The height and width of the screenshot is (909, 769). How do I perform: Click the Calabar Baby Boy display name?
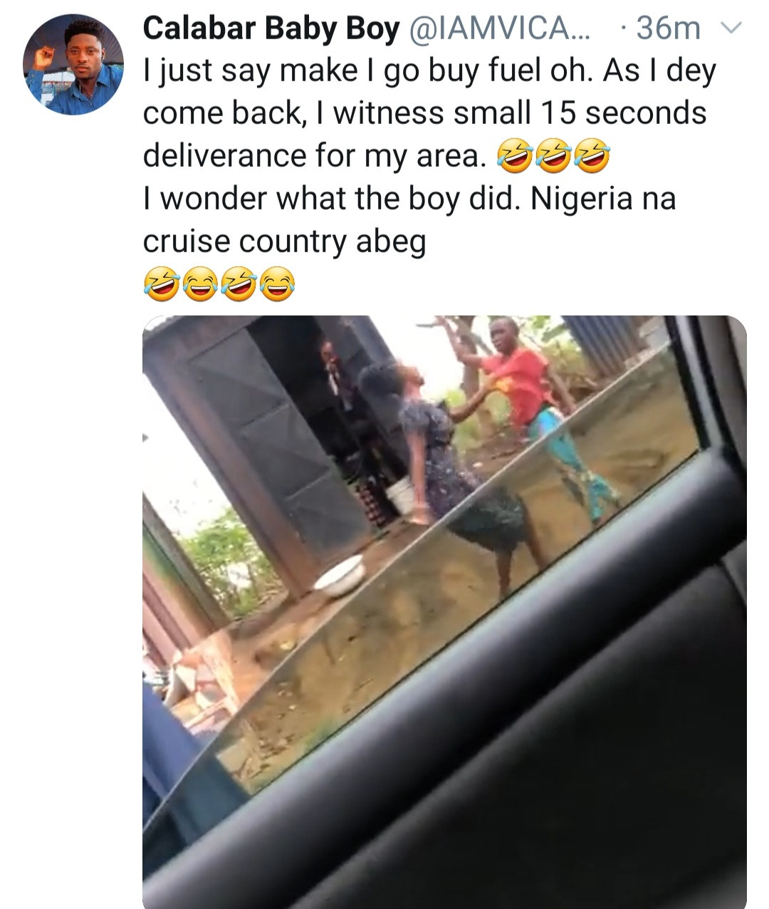(x=271, y=28)
